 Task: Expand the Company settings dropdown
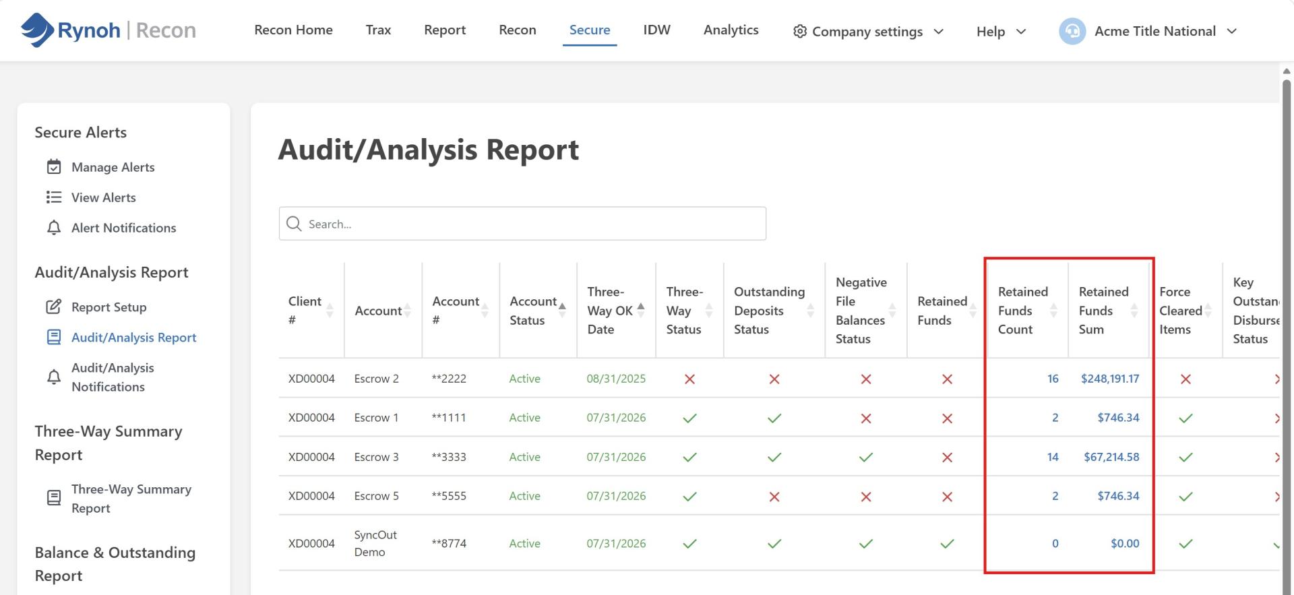click(x=938, y=32)
